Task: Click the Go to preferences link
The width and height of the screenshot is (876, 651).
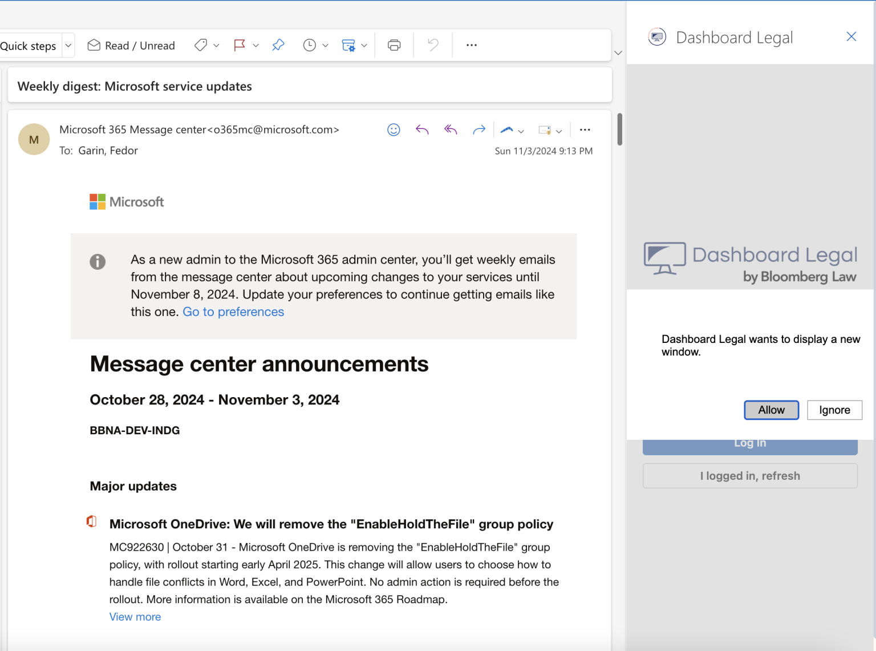Action: click(233, 312)
